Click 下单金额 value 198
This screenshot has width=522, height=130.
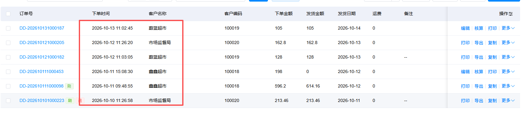[x=279, y=71]
